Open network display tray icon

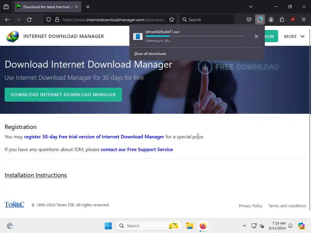(254, 226)
